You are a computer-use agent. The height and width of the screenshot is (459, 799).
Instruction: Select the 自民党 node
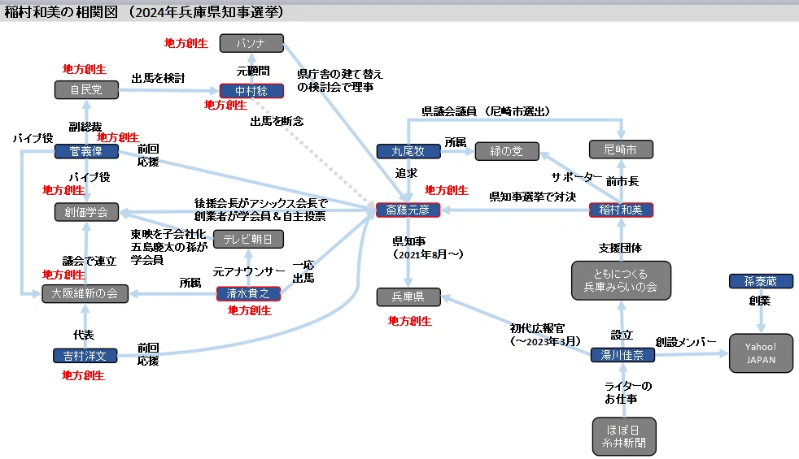pos(86,89)
